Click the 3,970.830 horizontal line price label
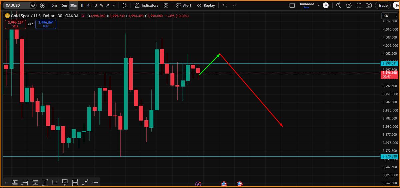Viewport: 400px width, 188px height. [389, 156]
